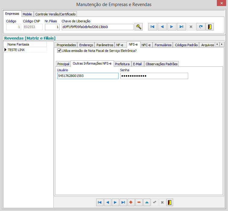This screenshot has width=228, height=211.
Task: Open the Controle Versão/Certificado tab
Action: click(x=55, y=14)
